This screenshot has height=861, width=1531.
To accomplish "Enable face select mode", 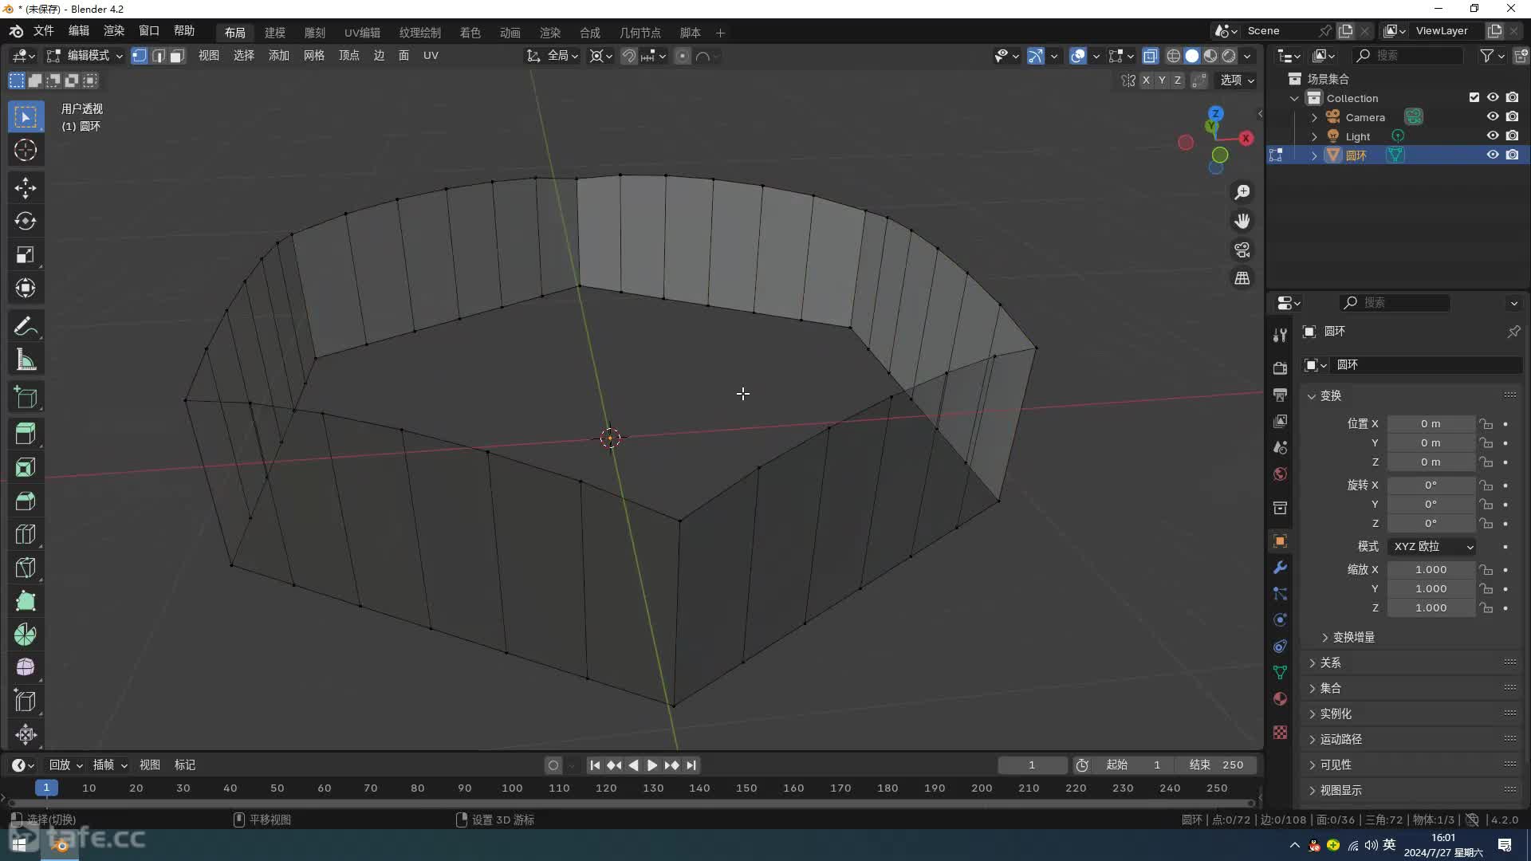I will pos(177,56).
